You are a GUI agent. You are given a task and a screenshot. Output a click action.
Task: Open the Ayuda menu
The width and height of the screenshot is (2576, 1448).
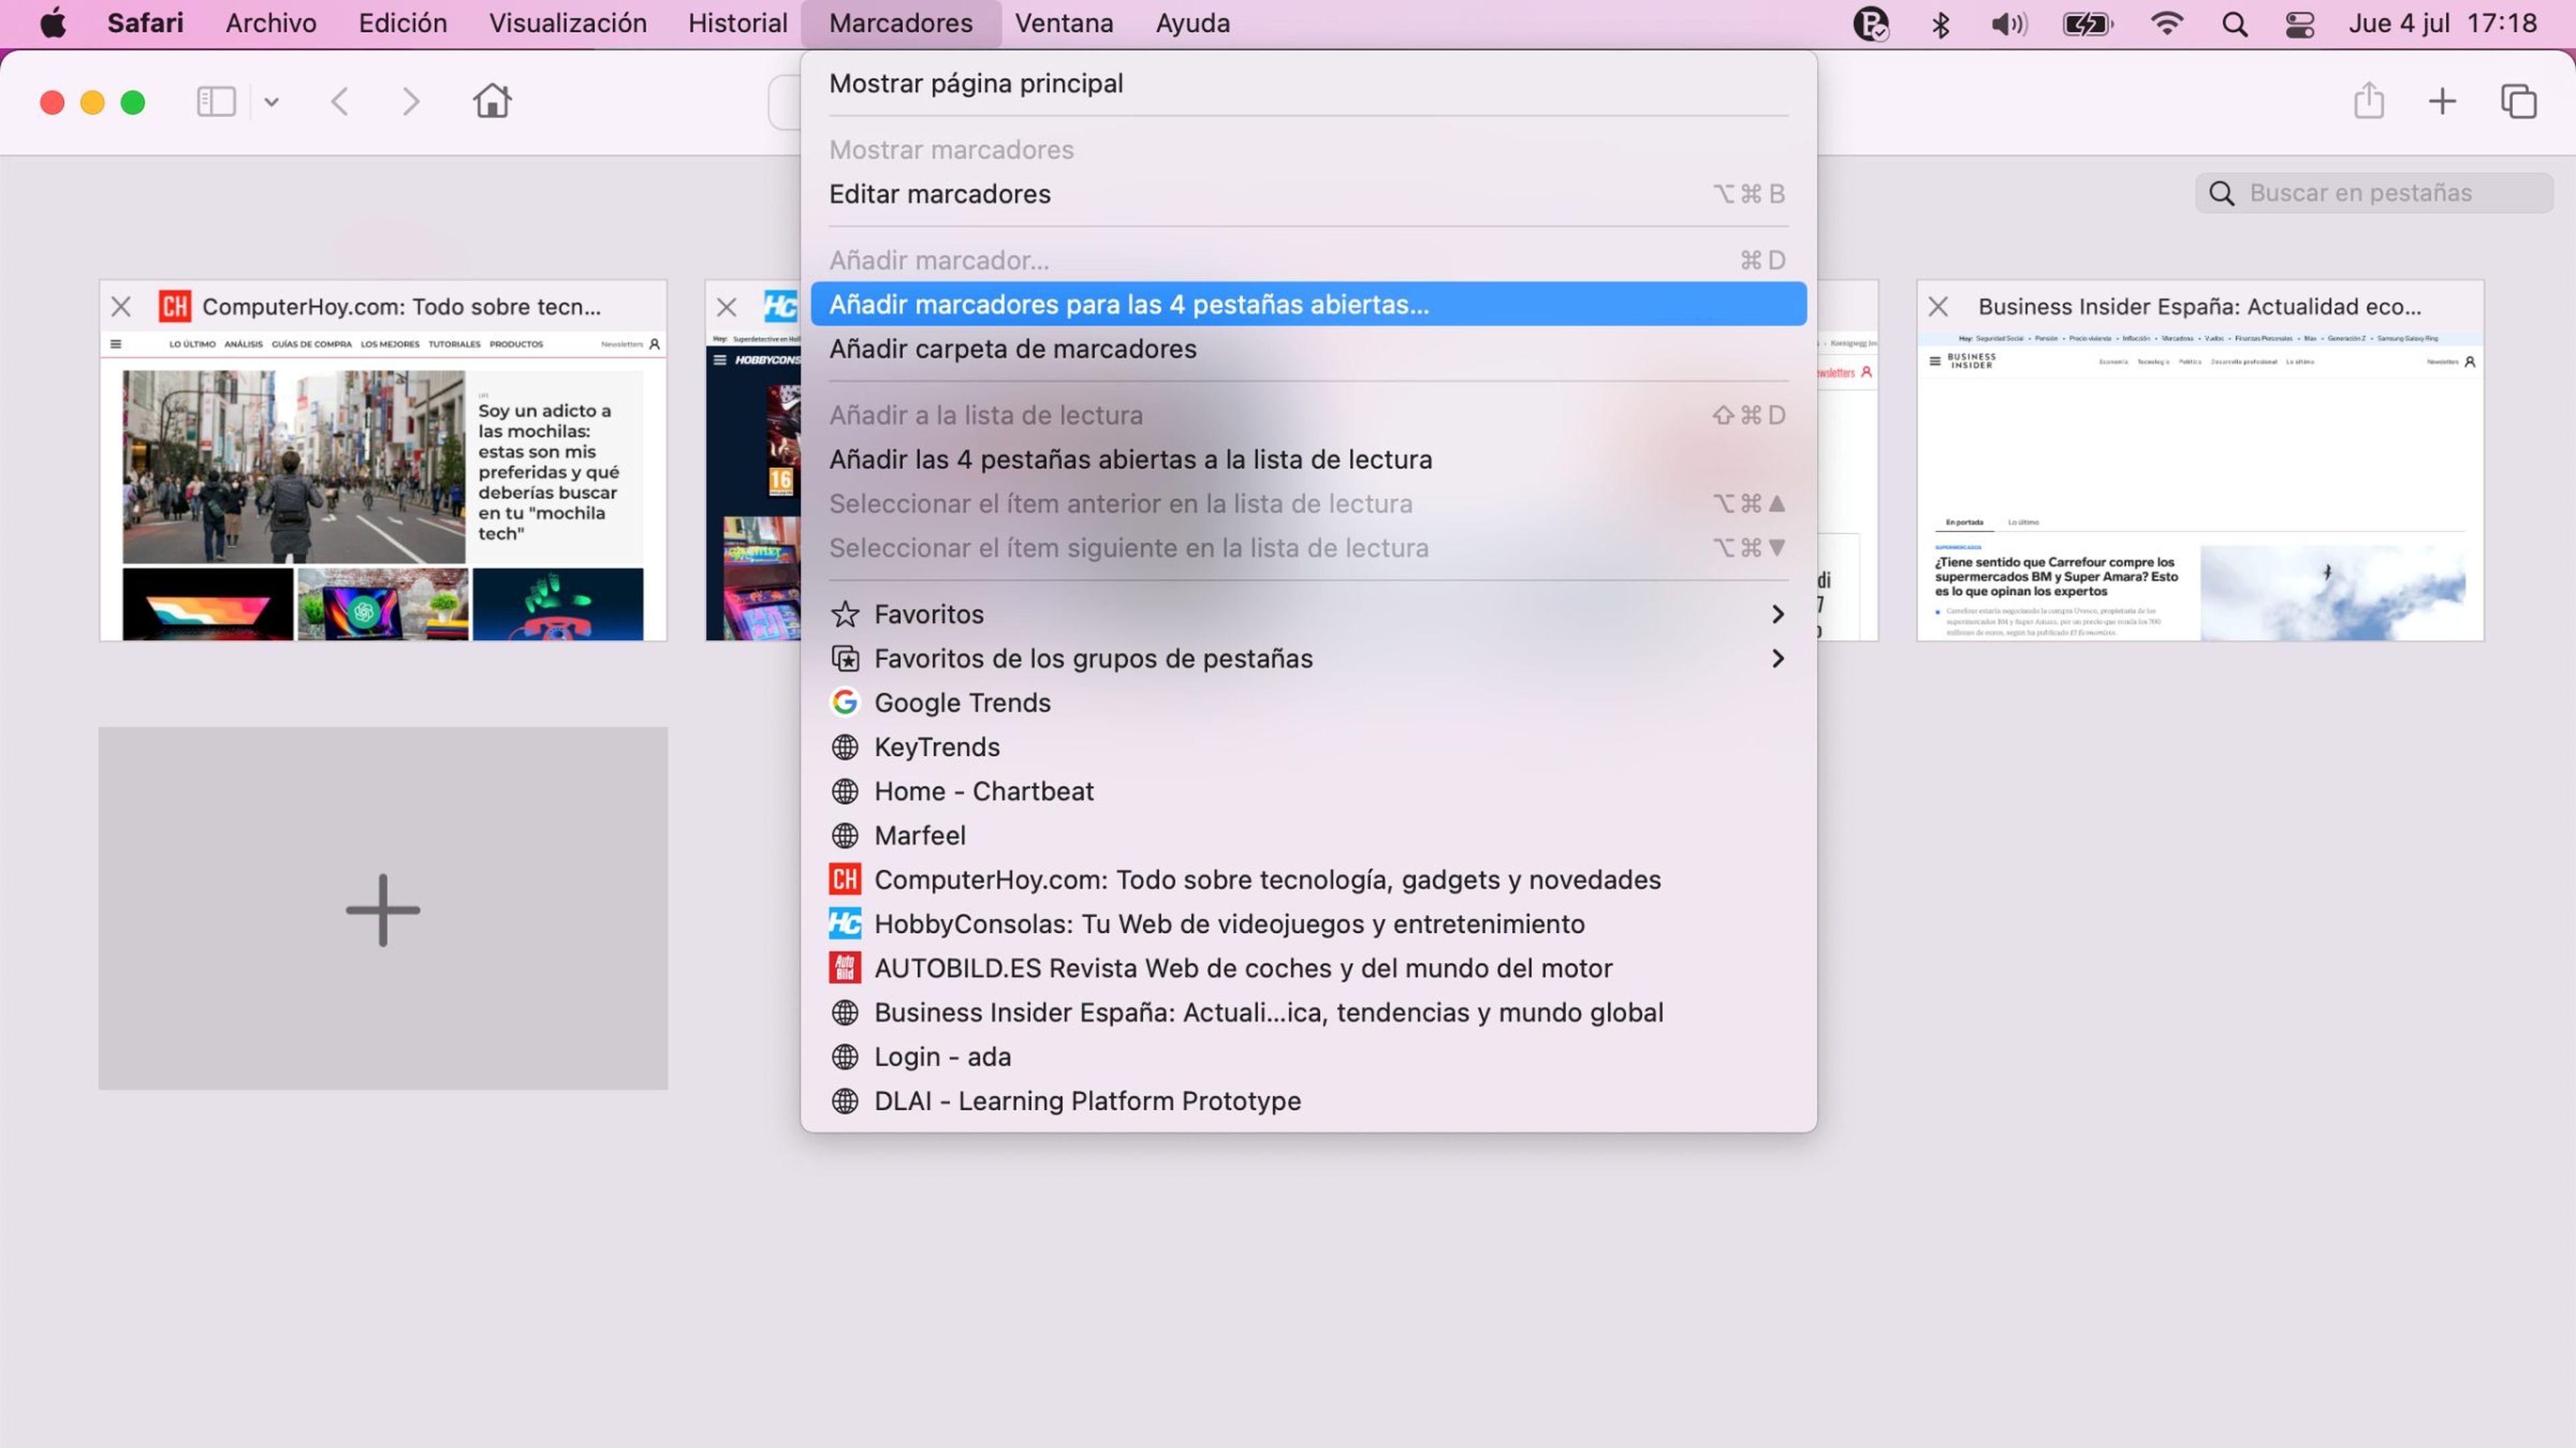[1193, 23]
